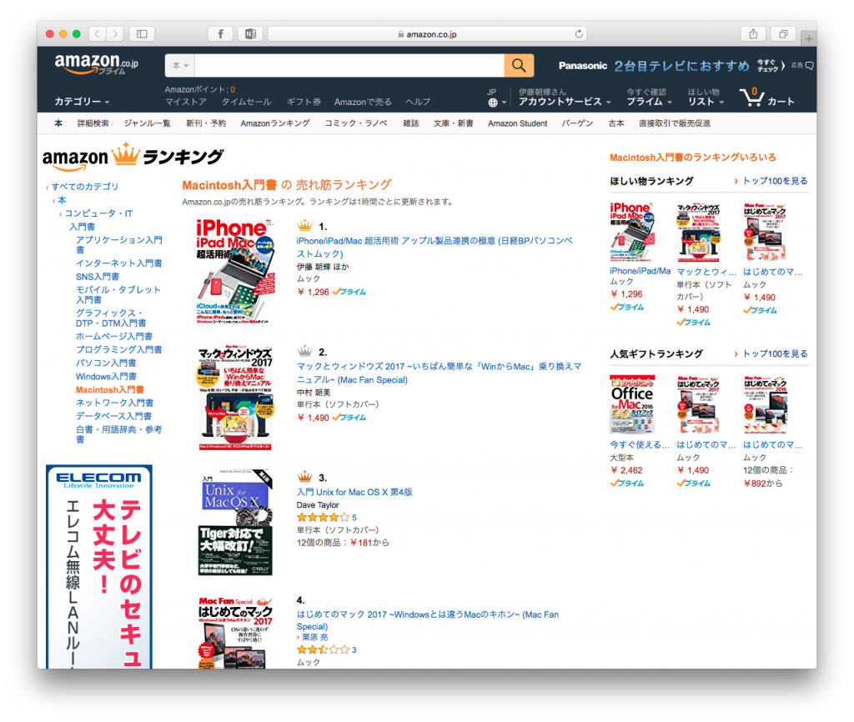
Task: Open the shopping cart icon
Action: [x=752, y=97]
